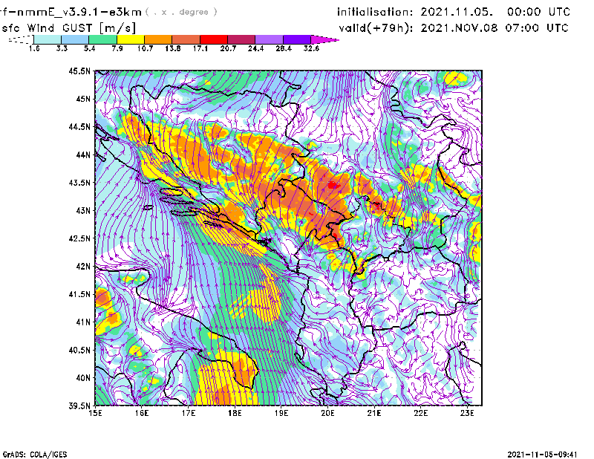This screenshot has height=459, width=594.
Task: Click the 42.5N latitude label
Action: coord(79,238)
